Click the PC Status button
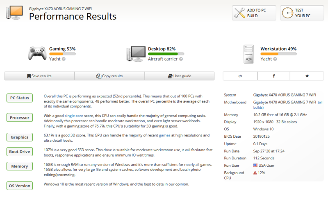Screen dimensions: 328x197 tap(19, 98)
